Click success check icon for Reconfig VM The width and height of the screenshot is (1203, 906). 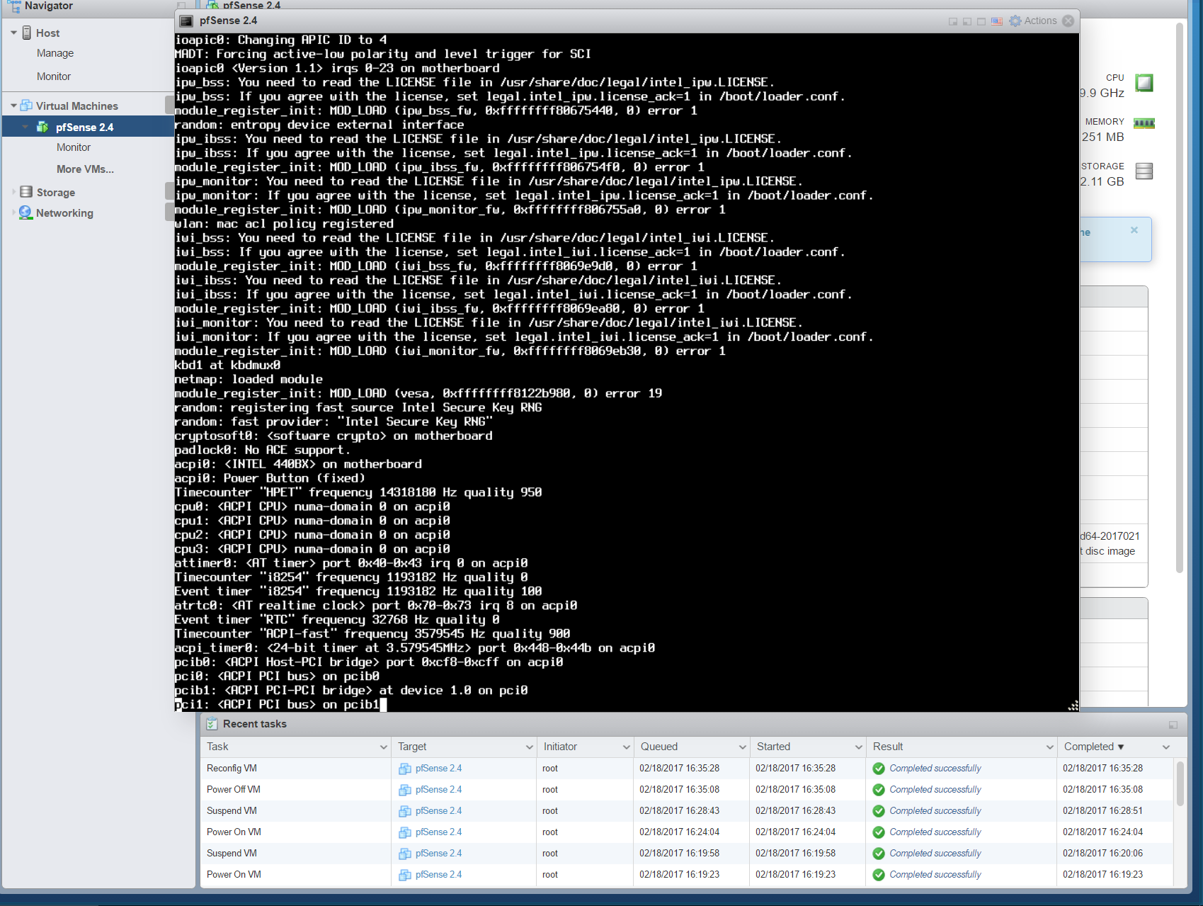(x=879, y=769)
